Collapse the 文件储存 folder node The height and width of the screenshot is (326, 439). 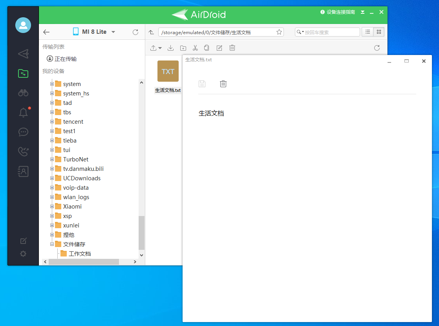point(52,244)
